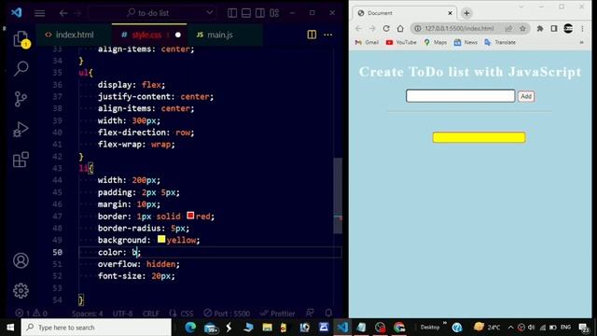Toggle the primary side bar layout icon
The height and width of the screenshot is (336, 597).
click(232, 13)
